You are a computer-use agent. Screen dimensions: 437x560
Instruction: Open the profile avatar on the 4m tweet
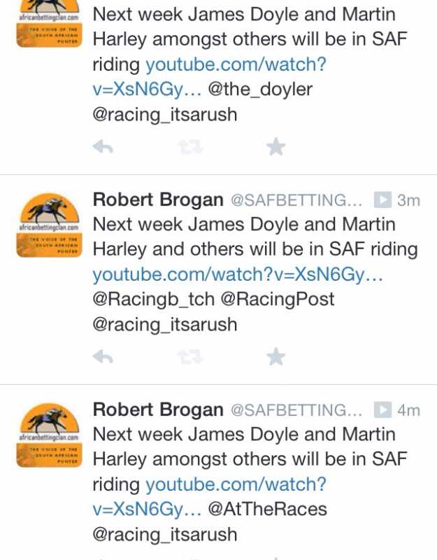coord(49,433)
